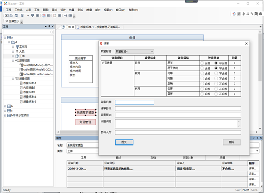Click the canvas vertical scrollbar thumb
This screenshot has height=193, width=264.
click(x=260, y=57)
